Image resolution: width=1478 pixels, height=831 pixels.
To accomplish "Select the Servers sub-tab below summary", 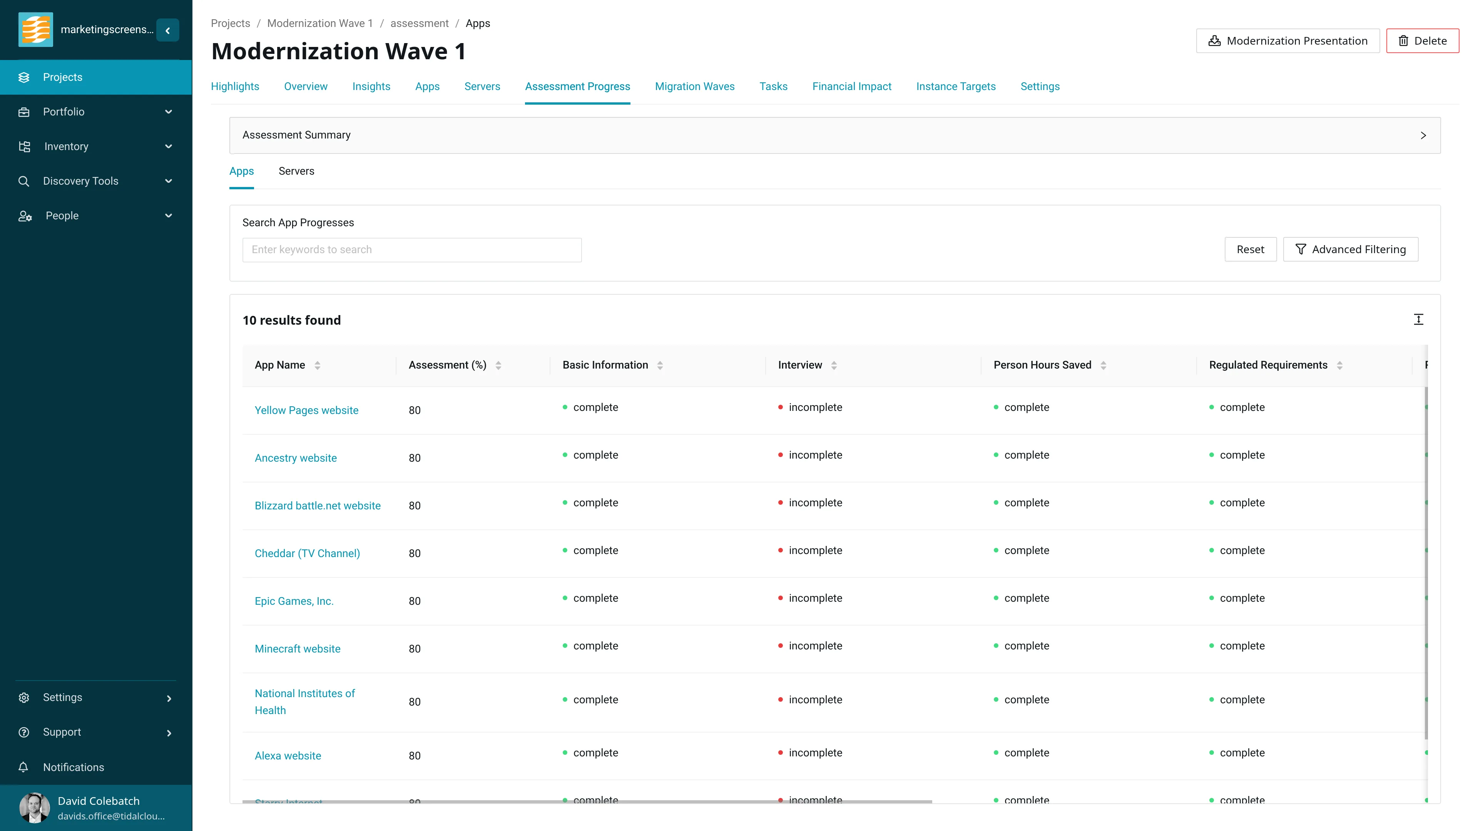I will pos(296,172).
